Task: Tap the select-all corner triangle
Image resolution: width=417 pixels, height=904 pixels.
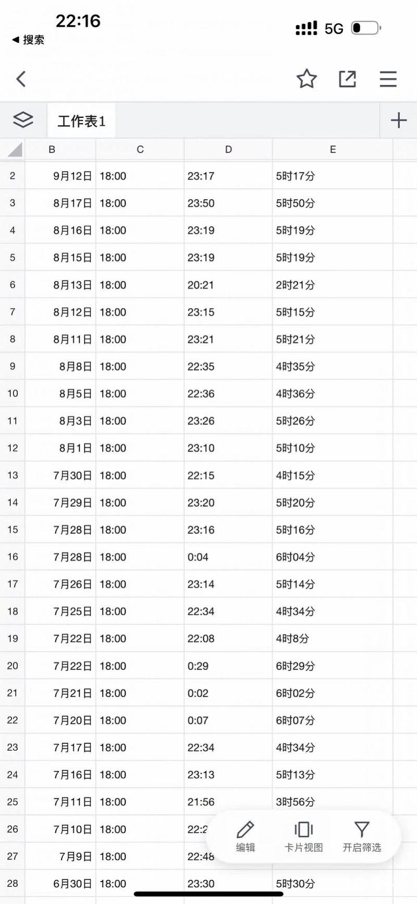Action: [x=15, y=150]
